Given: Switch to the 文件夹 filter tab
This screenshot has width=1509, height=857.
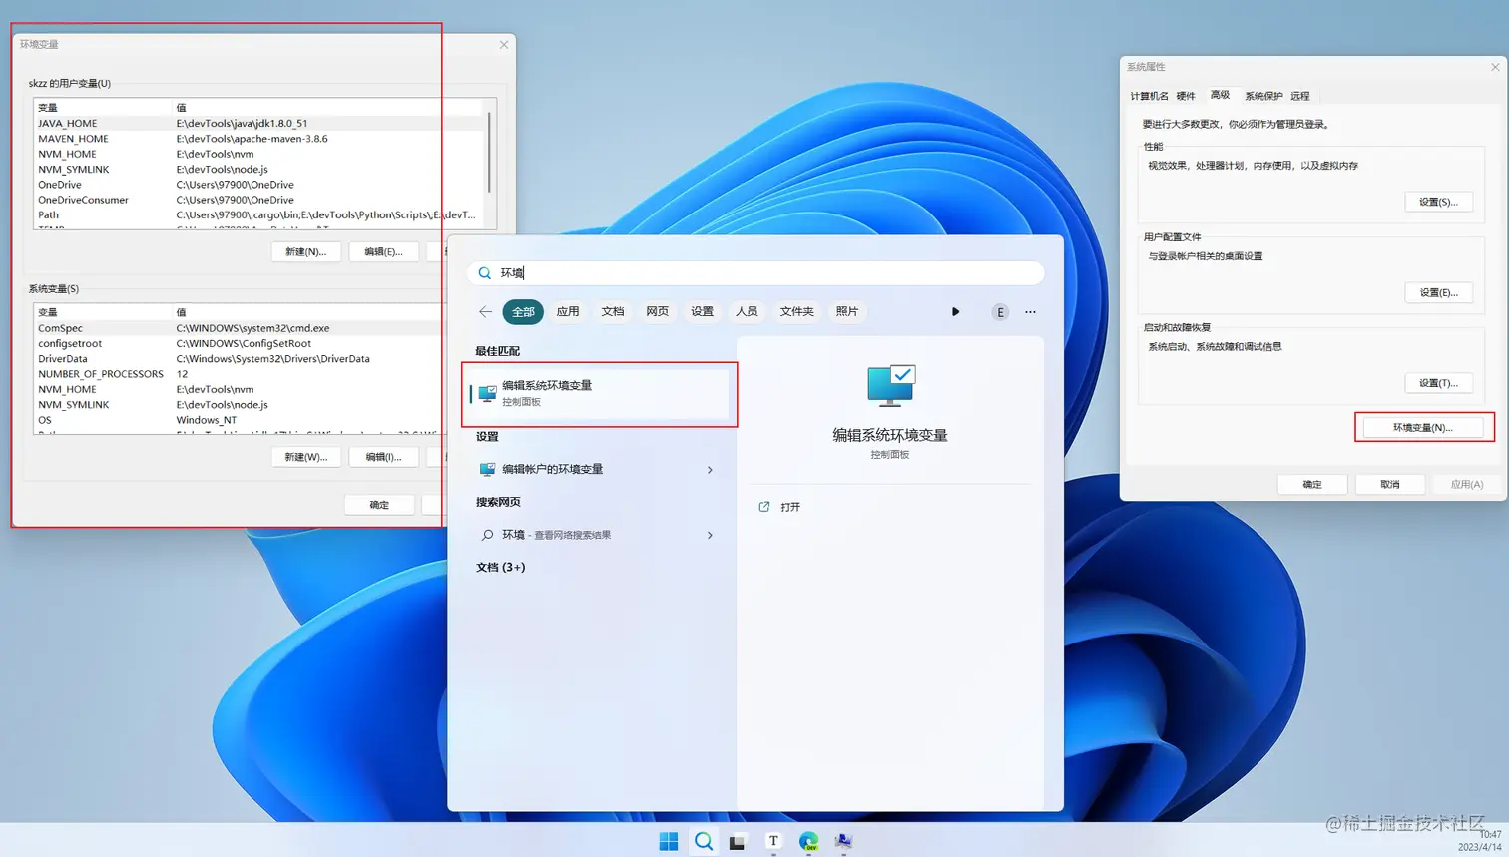Looking at the screenshot, I should pyautogui.click(x=796, y=312).
